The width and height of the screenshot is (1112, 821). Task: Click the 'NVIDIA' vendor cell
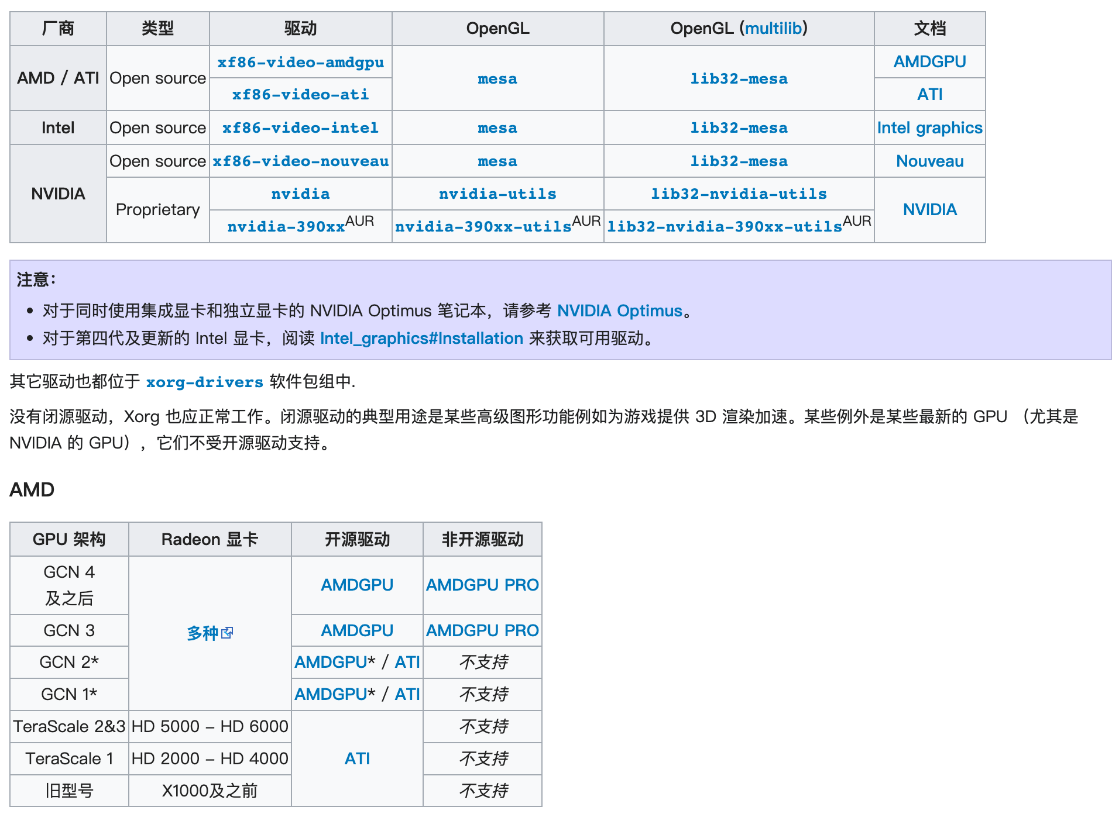58,194
